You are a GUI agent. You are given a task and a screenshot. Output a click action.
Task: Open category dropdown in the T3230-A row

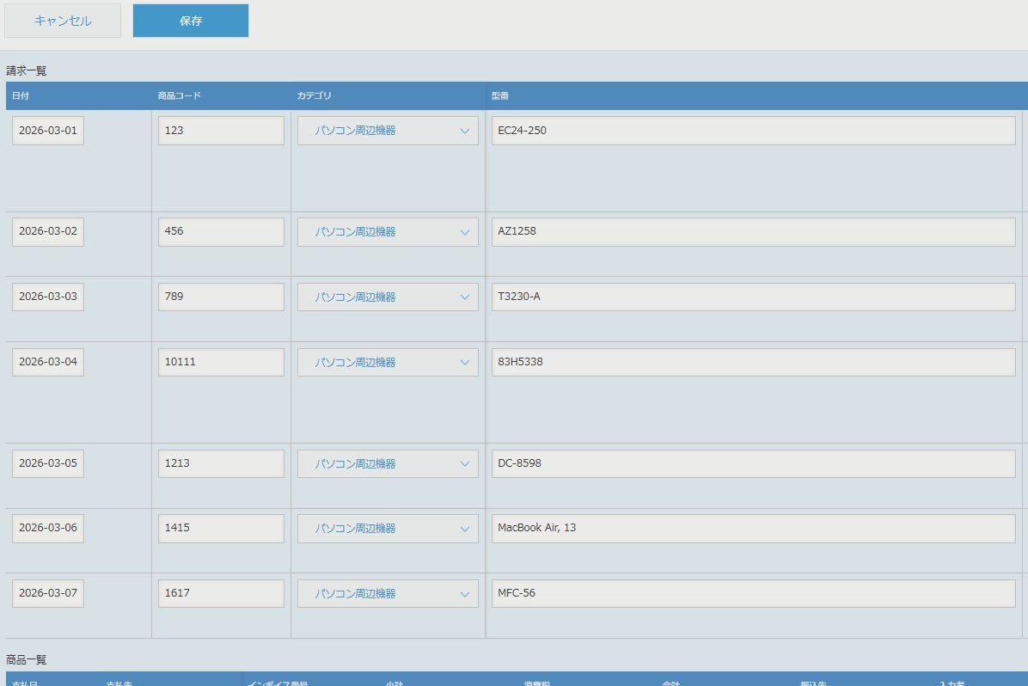tap(388, 297)
